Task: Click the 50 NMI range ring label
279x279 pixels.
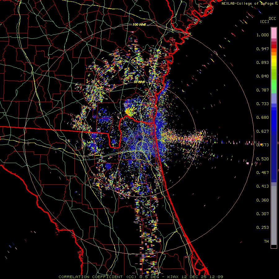Action: pos(139,82)
